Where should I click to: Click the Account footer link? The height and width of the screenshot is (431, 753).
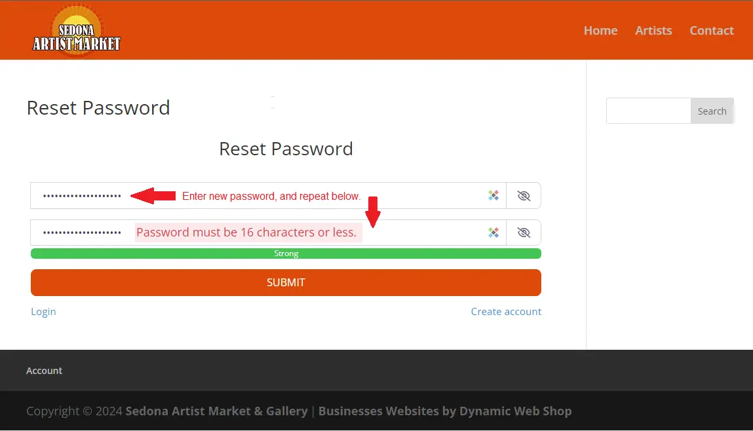point(44,371)
